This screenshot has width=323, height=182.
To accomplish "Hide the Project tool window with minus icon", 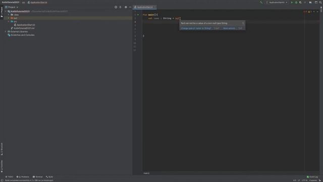I will click(x=130, y=7).
